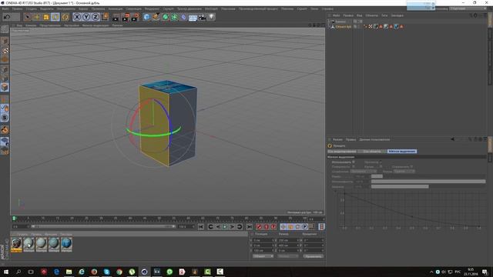Screen dimensions: 493x277
Task: Toggle the Z axis lock
Action: tap(96, 17)
